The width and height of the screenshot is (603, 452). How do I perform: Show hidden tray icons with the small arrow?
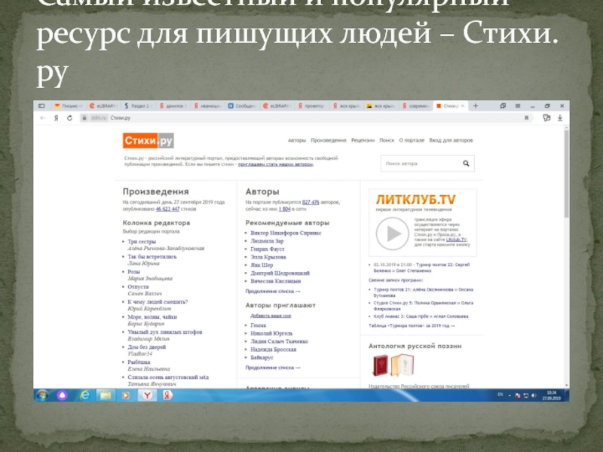point(510,395)
